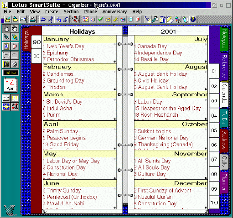Click the paste icon in toolbar
Image resolution: width=233 pixels, height=218 pixels.
[66, 20]
